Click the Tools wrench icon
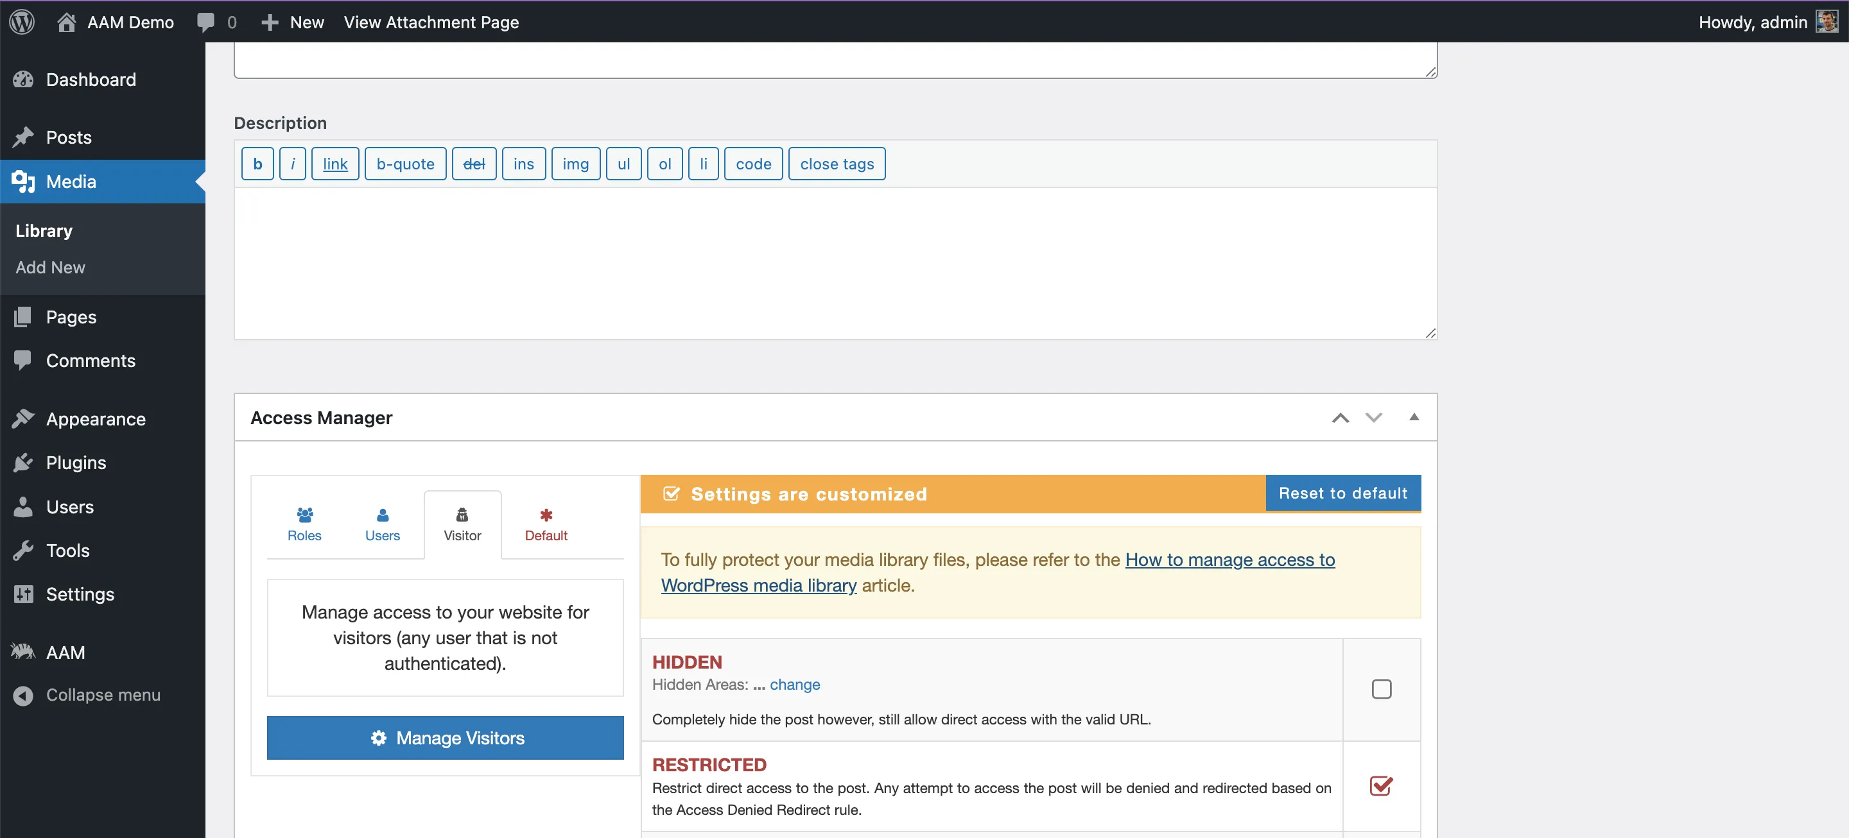 point(23,551)
